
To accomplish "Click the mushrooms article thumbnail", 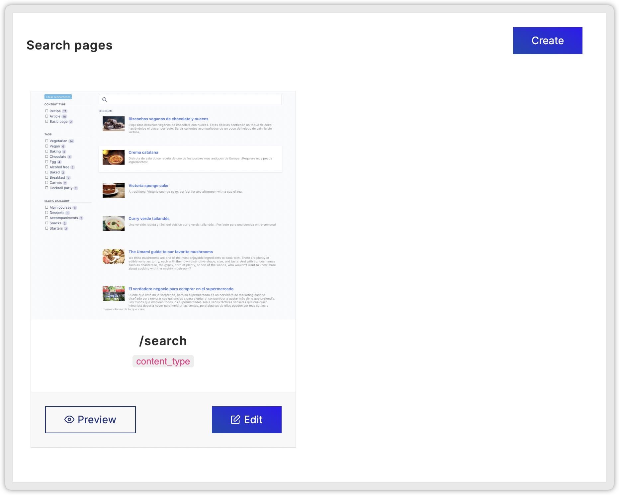I will (x=114, y=256).
